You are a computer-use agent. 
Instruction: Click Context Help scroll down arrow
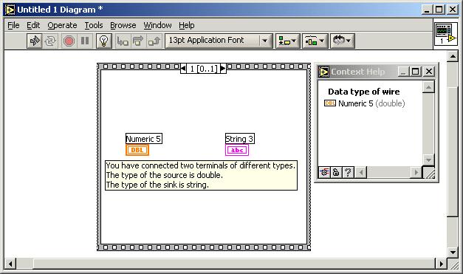428,160
